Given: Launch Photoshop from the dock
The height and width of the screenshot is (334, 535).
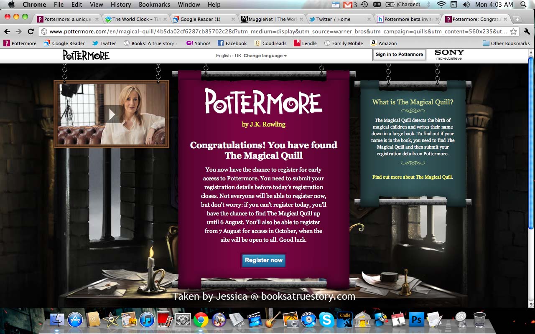Looking at the screenshot, I should (x=416, y=320).
